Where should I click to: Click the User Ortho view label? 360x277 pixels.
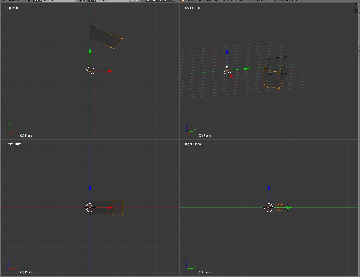[192, 8]
